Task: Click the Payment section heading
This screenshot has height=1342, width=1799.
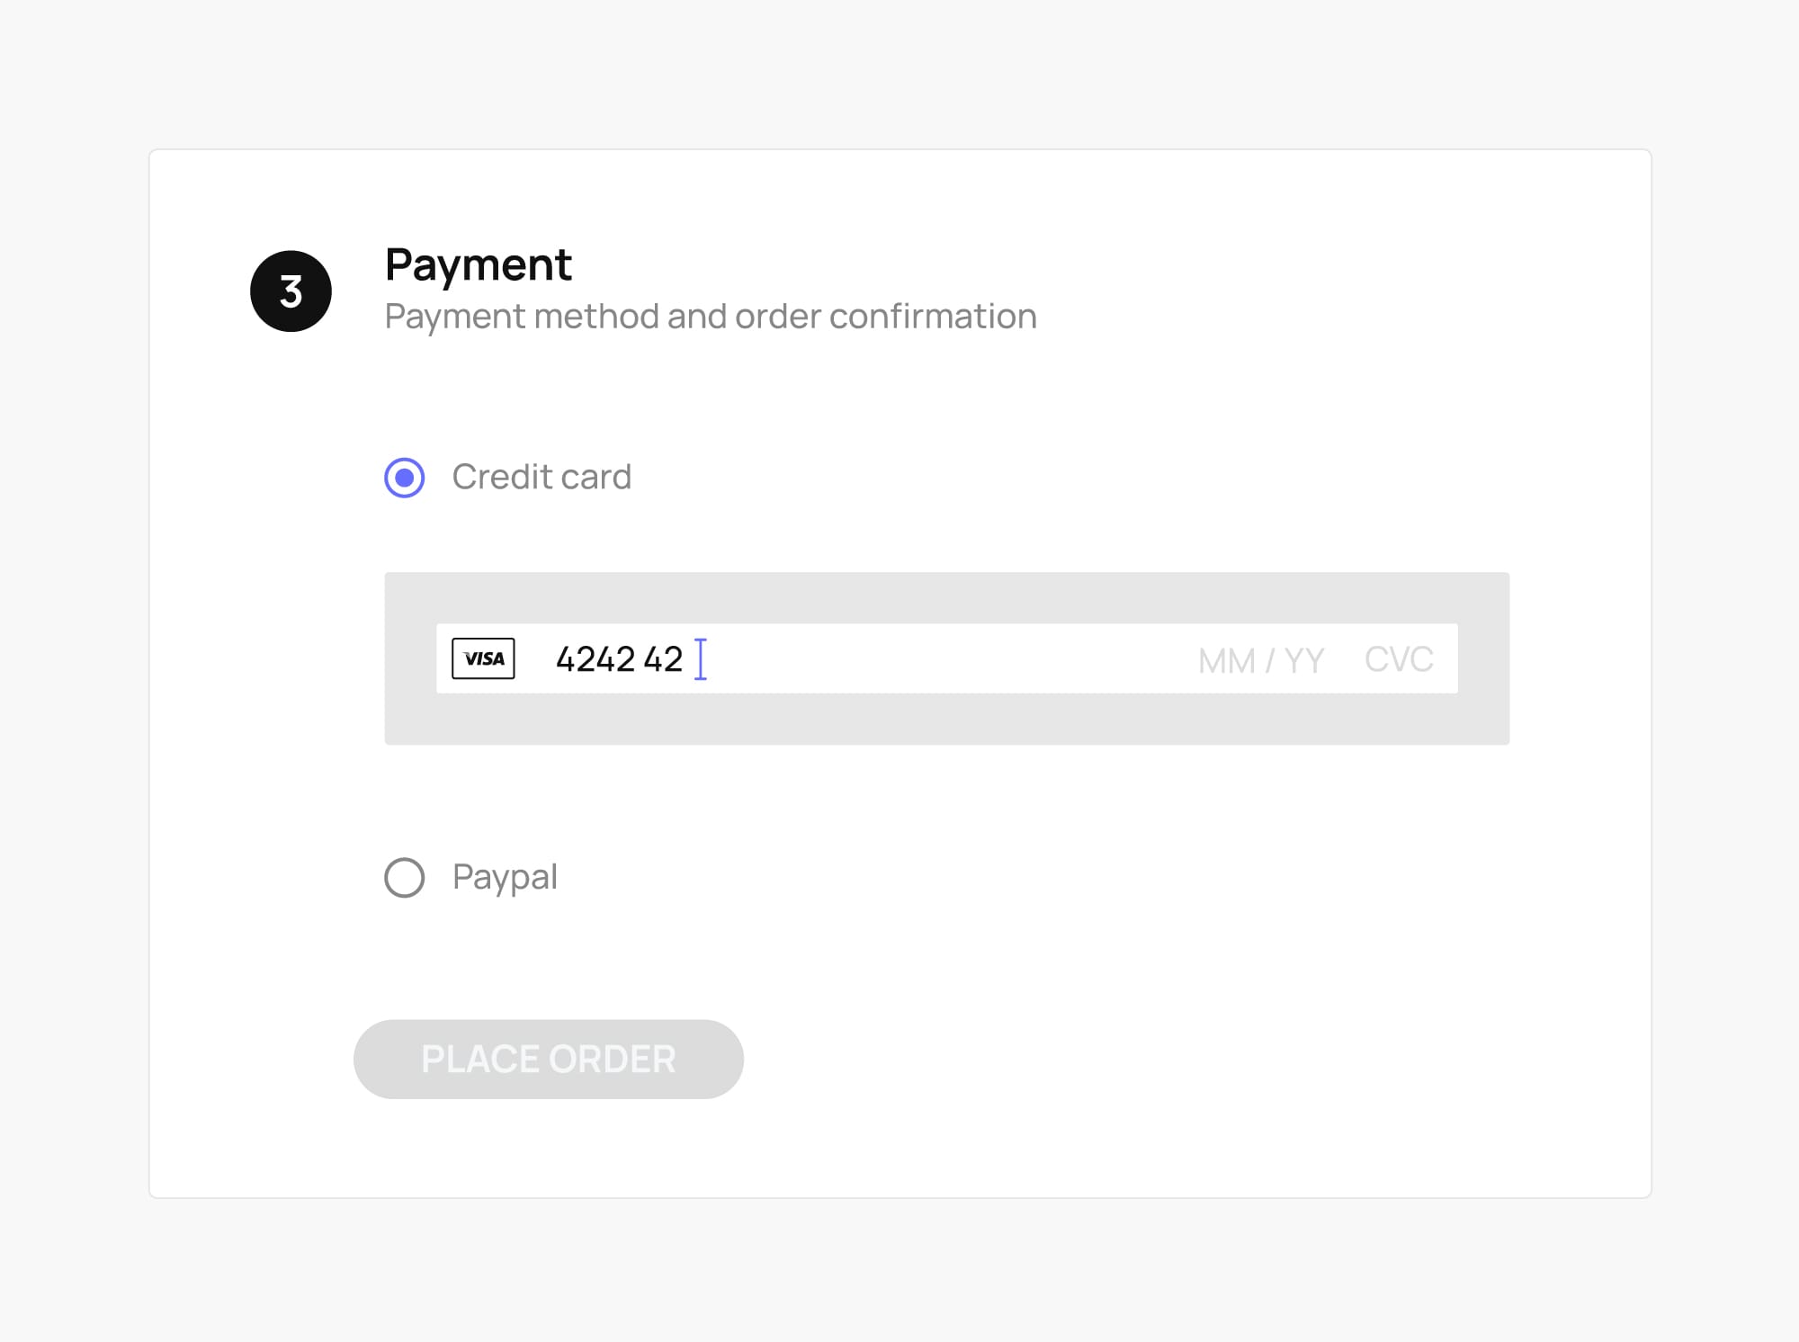Action: [478, 264]
